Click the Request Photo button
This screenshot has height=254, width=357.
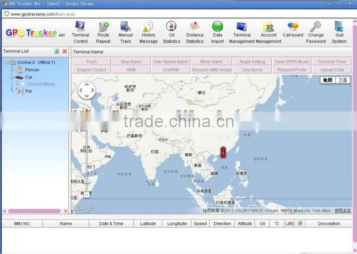tap(292, 70)
